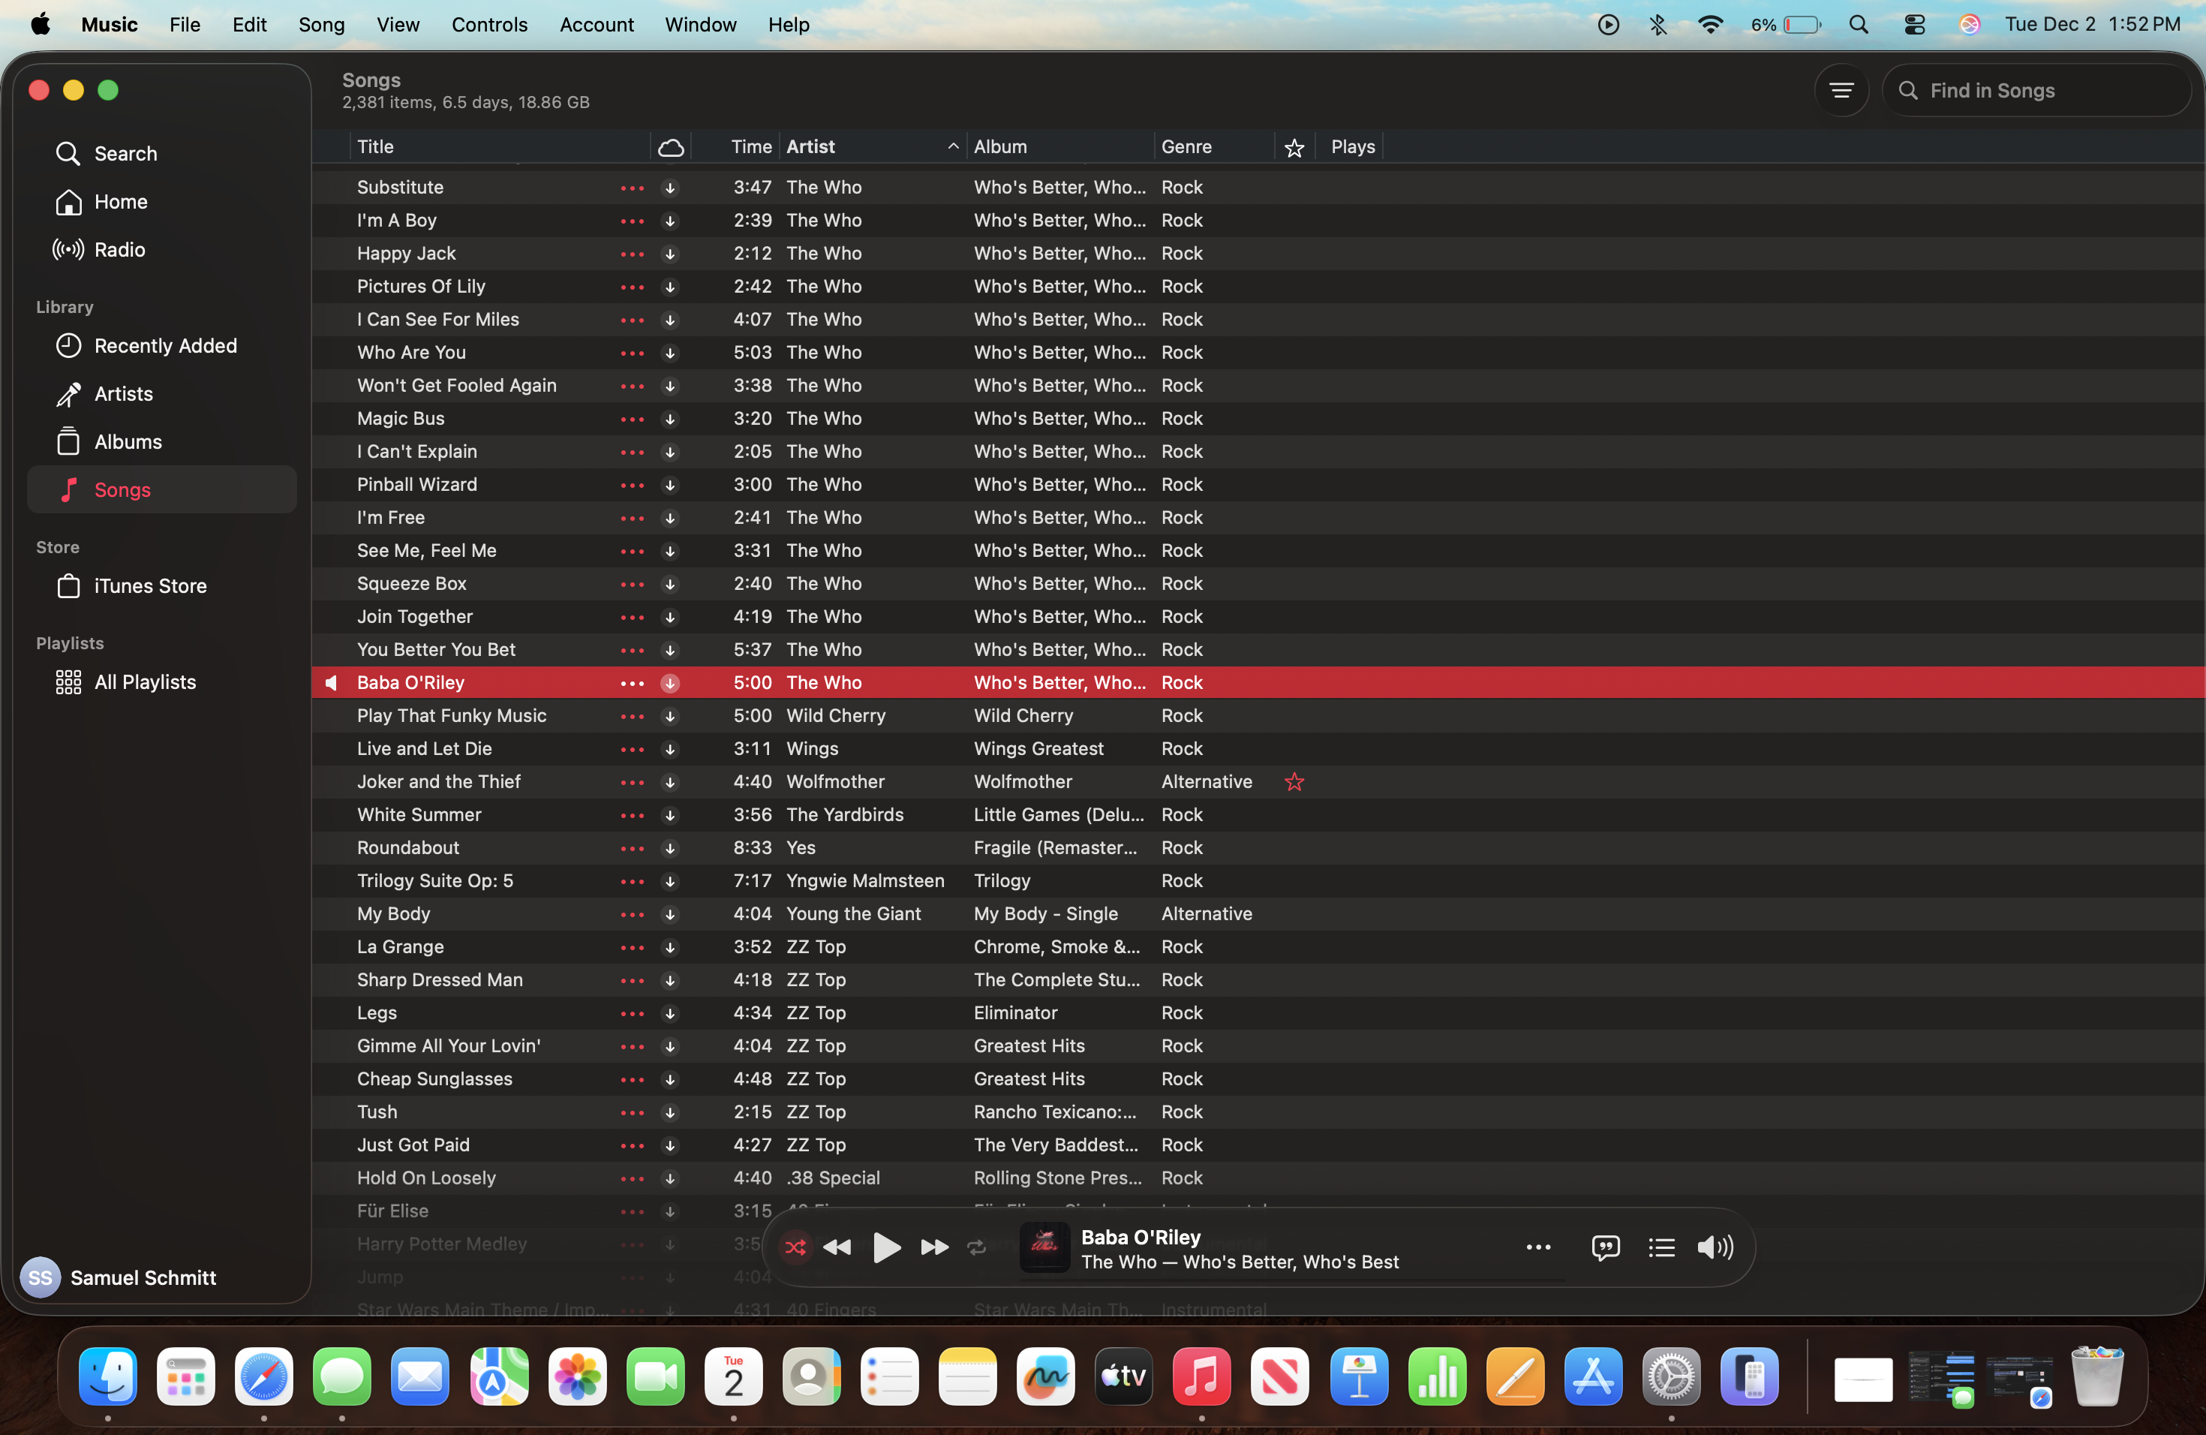
Task: Click the cloud status column header icon
Action: pos(670,146)
